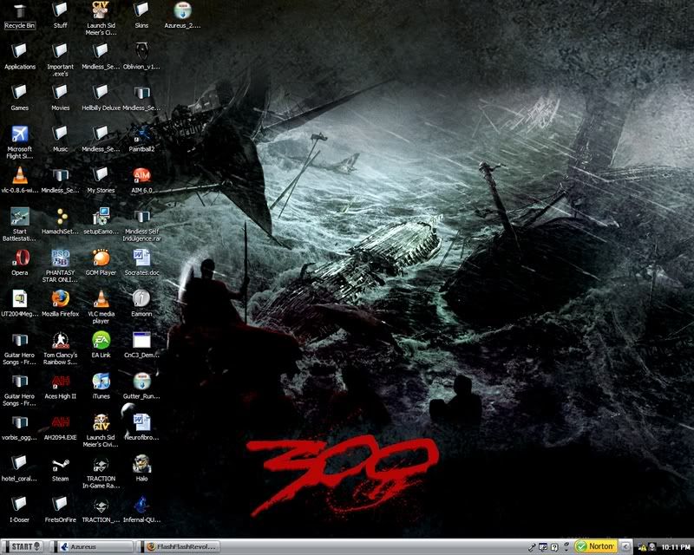Select the AIM 6.0 icon
This screenshot has width=694, height=555.
click(141, 175)
